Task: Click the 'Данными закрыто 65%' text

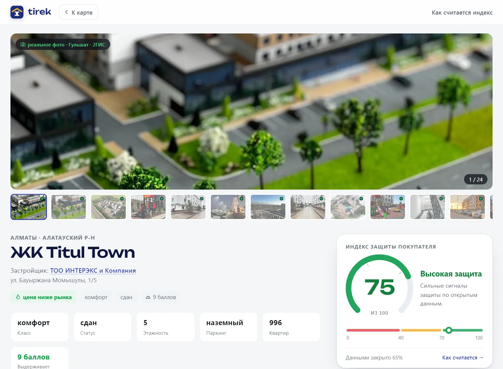Action: 374,358
